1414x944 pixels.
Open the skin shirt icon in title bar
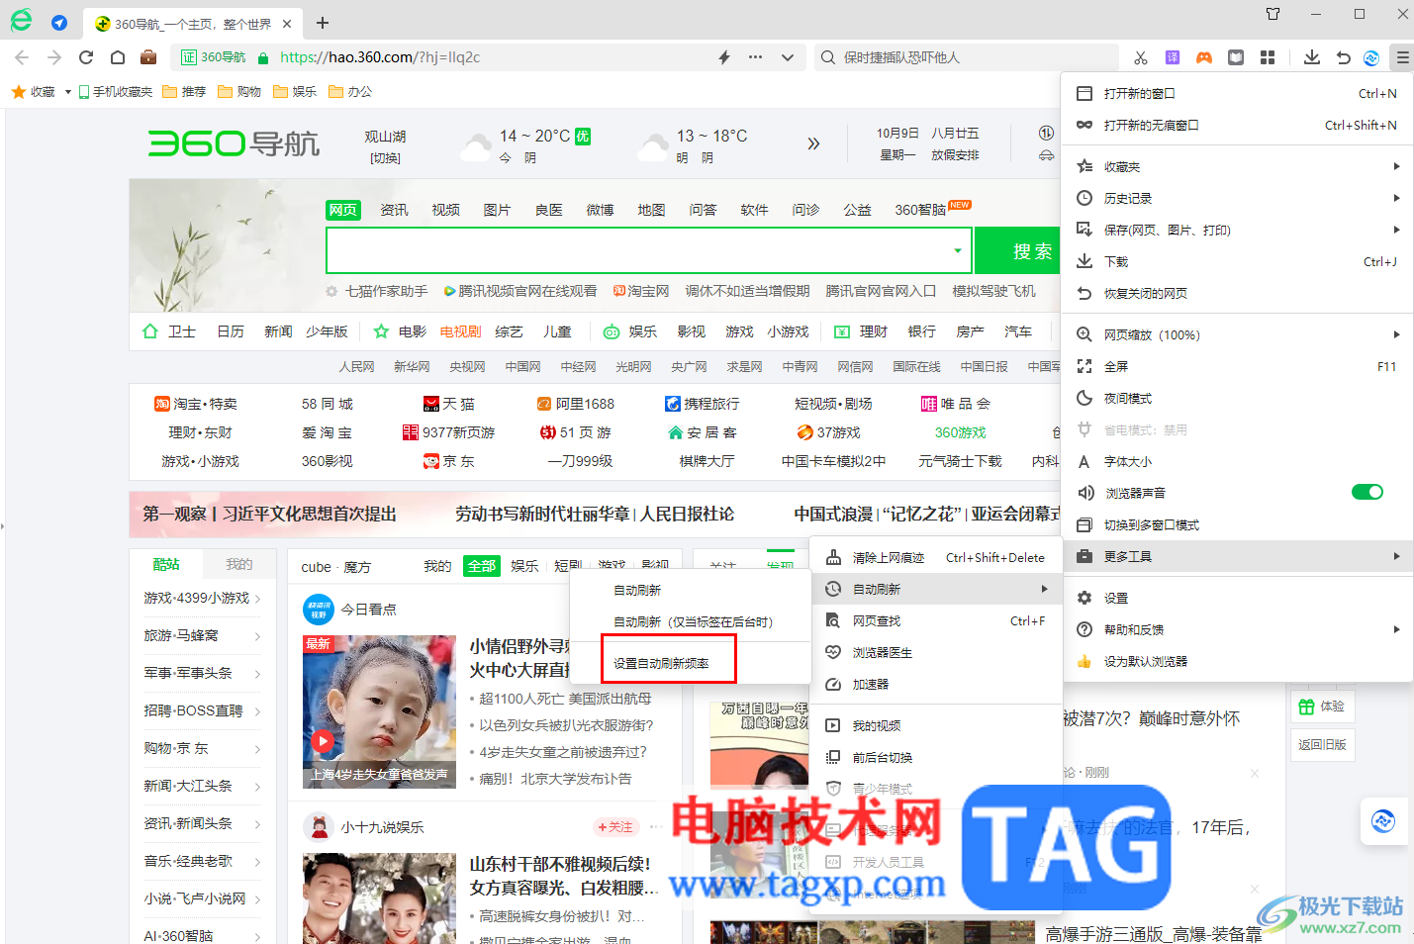pos(1273,14)
